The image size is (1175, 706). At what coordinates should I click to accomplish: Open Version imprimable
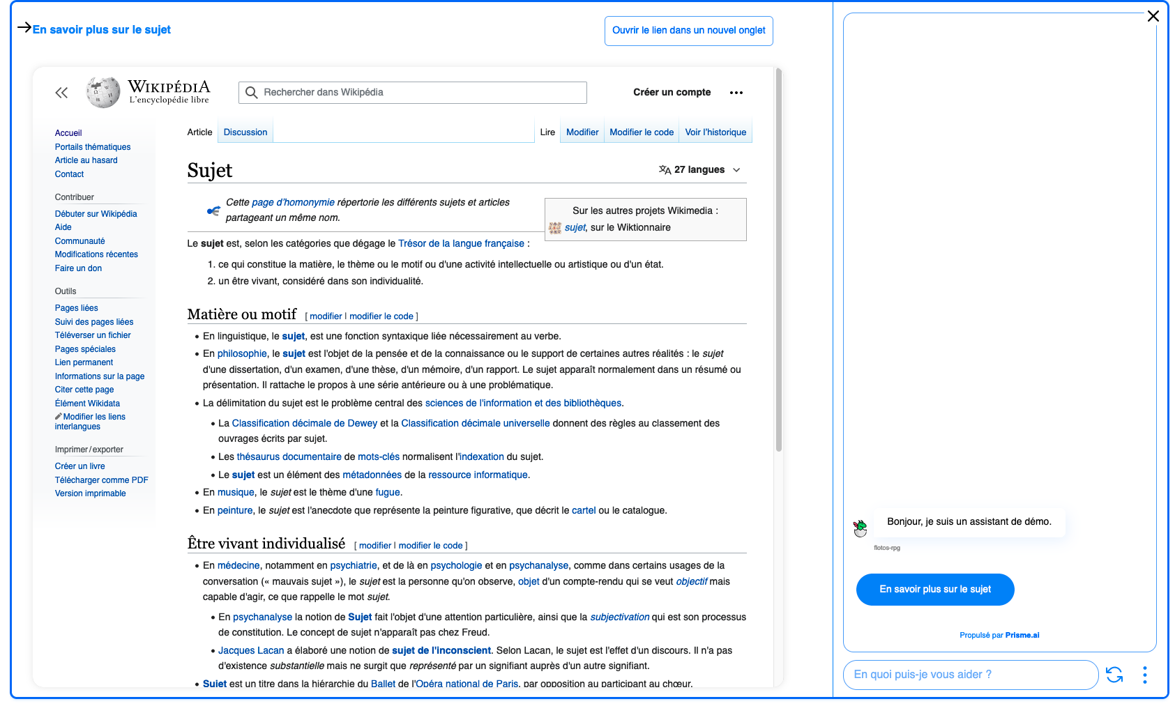[x=91, y=493]
